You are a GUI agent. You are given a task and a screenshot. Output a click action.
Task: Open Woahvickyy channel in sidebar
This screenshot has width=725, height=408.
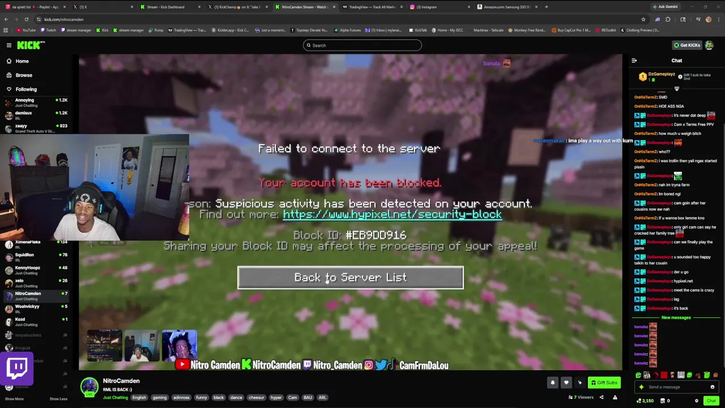click(x=35, y=309)
